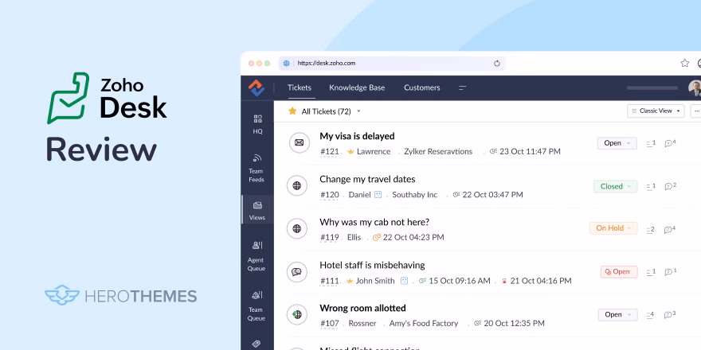Click comments icon on Change my travel dates row
The image size is (701, 350).
(x=670, y=186)
